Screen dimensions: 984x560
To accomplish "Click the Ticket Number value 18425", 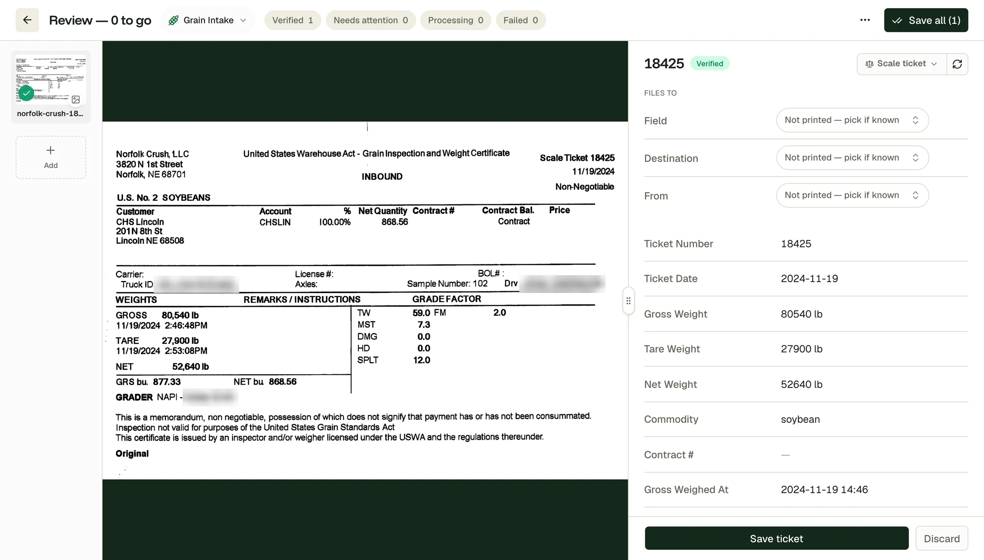I will (x=796, y=244).
